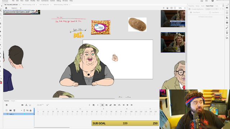Open the timeline layers stack icon

point(6,105)
